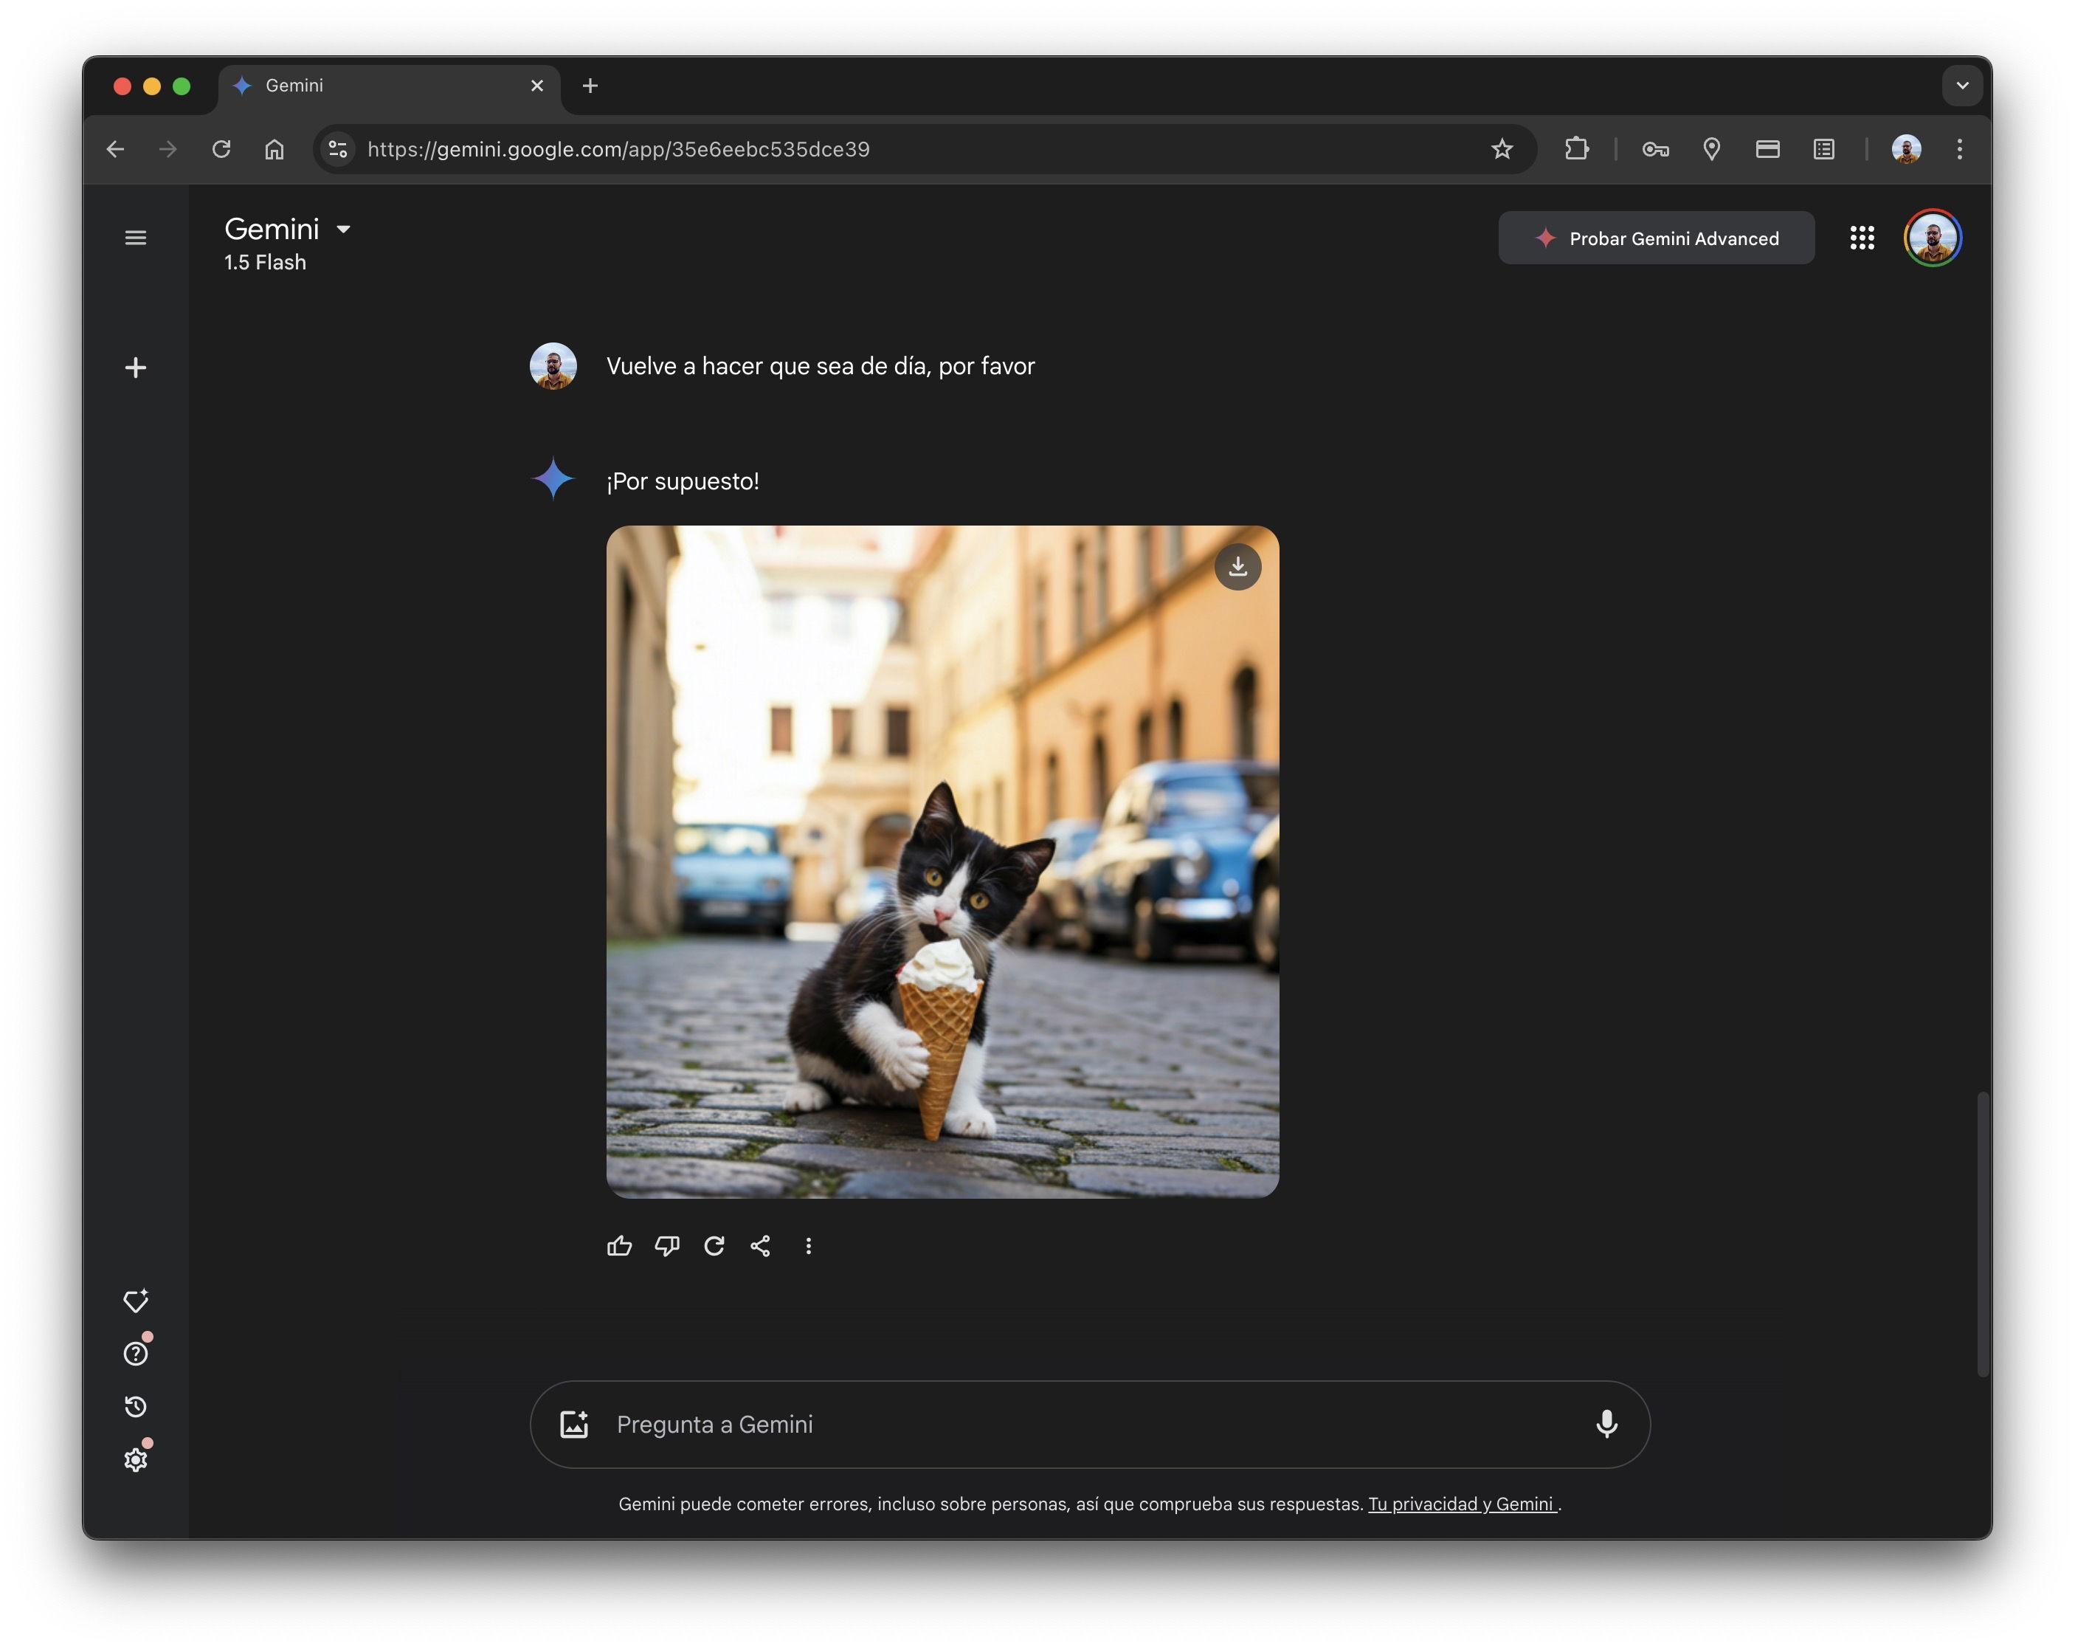Viewport: 2075px width, 1649px height.
Task: Open a new browser tab
Action: point(590,86)
